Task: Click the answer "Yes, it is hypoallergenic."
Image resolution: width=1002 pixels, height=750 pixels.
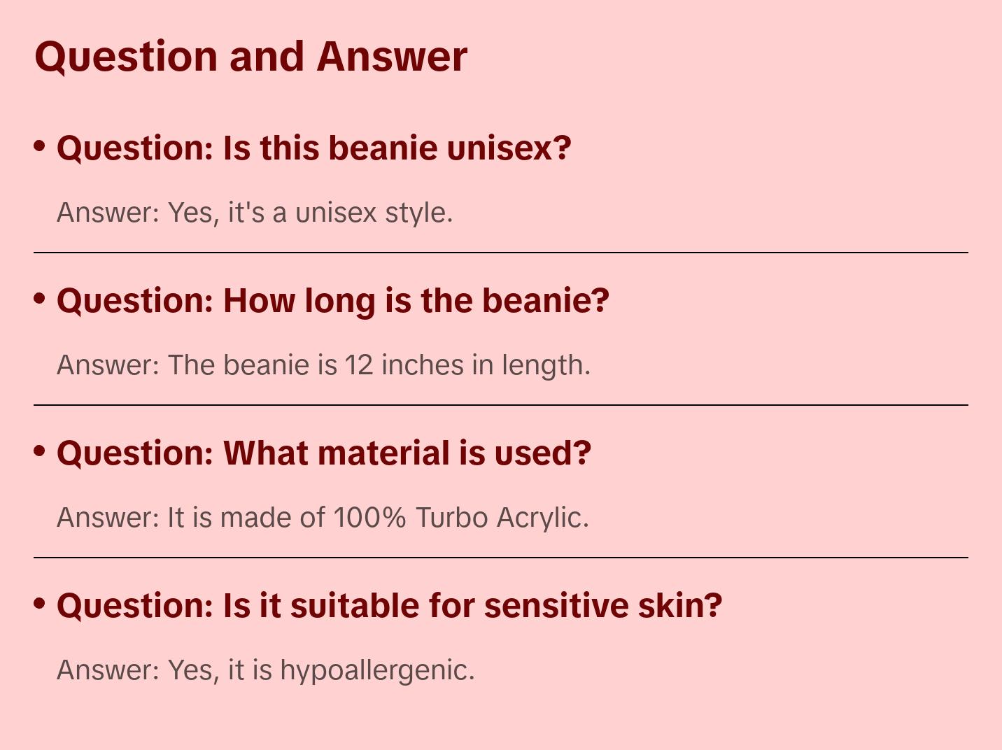Action: [x=265, y=670]
